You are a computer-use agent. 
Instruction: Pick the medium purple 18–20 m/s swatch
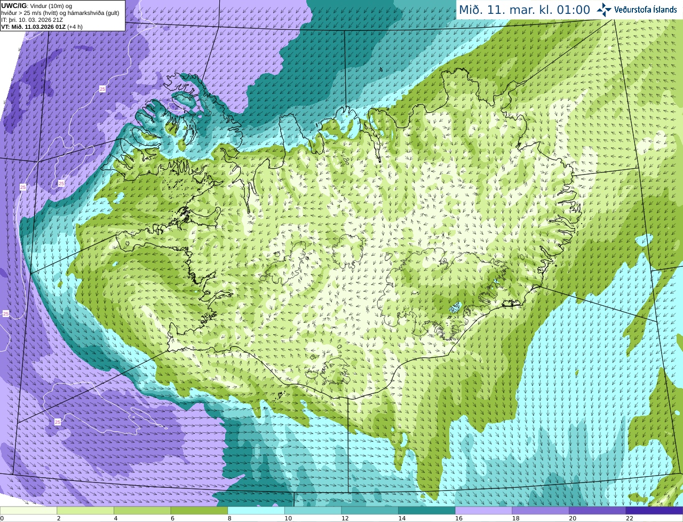tap(541, 510)
